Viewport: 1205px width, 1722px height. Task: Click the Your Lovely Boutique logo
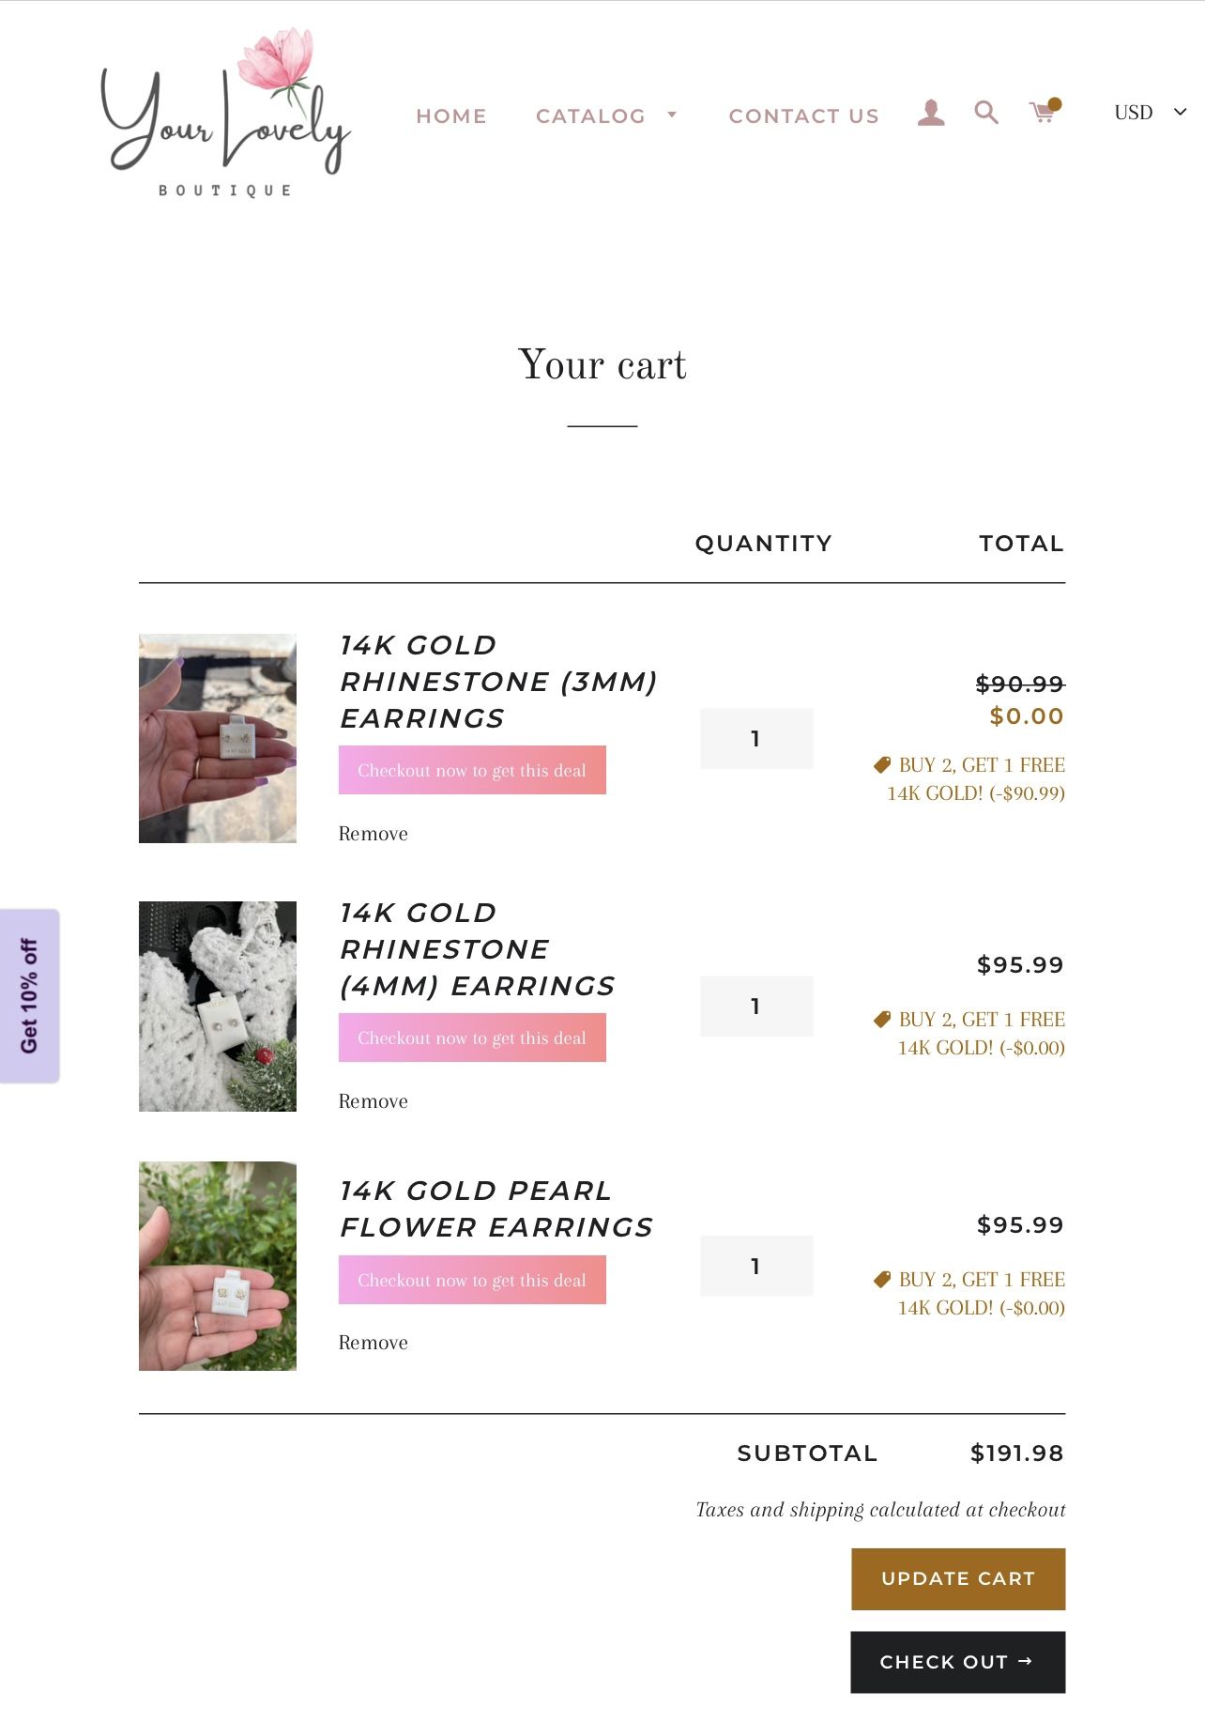point(225,115)
